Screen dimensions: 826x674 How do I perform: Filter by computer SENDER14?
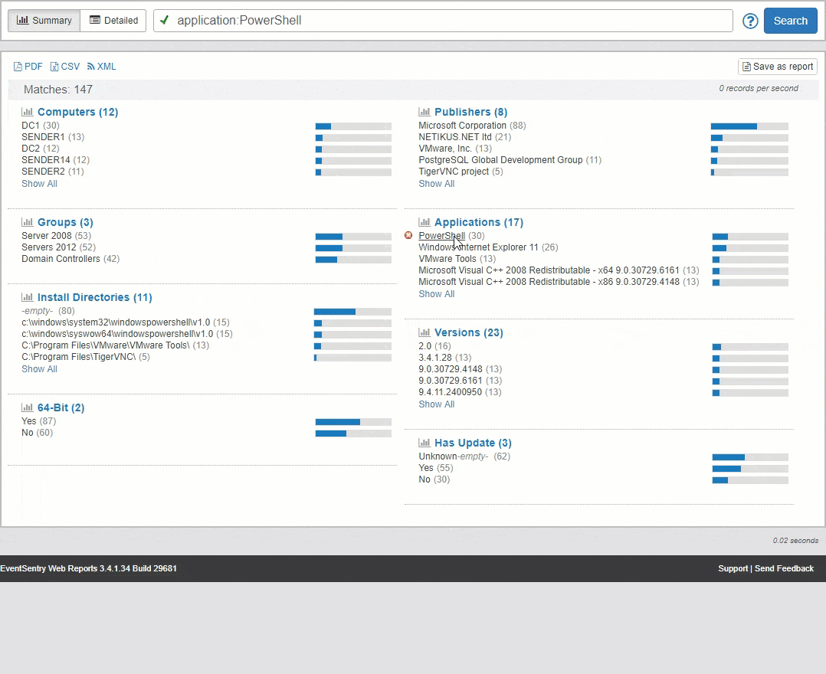point(46,160)
